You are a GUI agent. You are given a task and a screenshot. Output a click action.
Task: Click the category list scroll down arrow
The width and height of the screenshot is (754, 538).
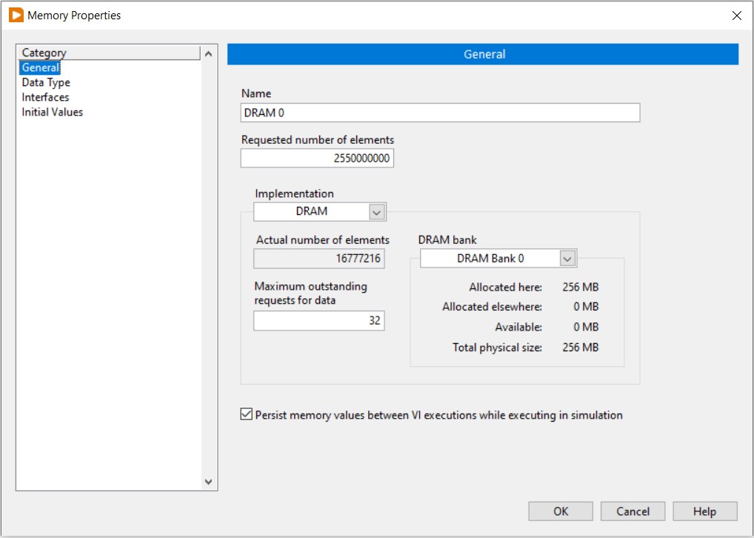(209, 482)
